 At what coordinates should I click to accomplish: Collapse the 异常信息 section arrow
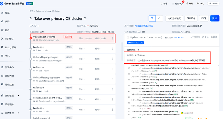pyautogui.click(x=138, y=50)
